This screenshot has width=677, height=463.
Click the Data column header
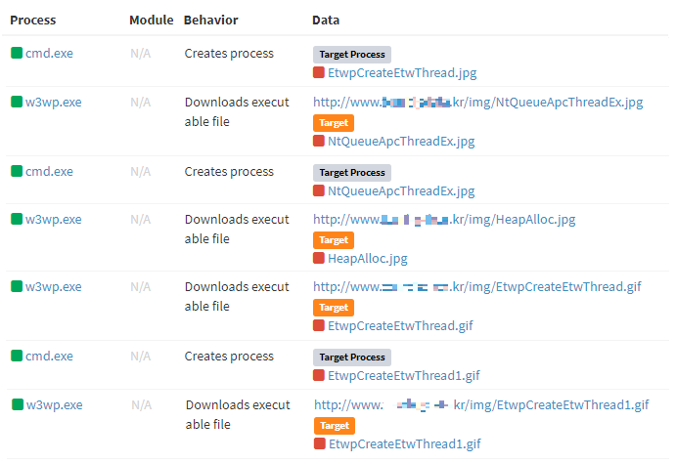[326, 20]
